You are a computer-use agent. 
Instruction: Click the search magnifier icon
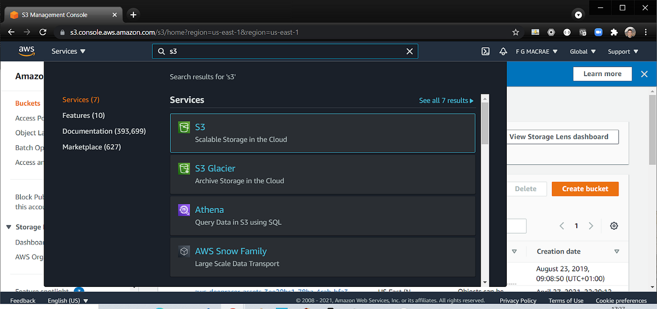161,51
